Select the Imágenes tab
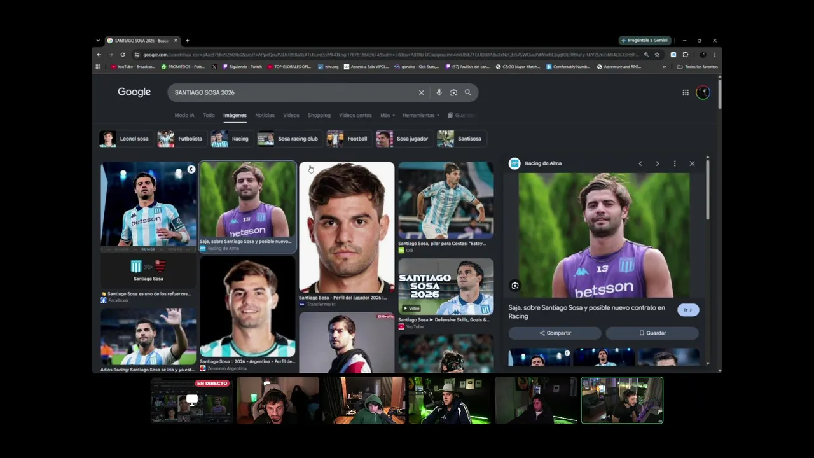 235,115
